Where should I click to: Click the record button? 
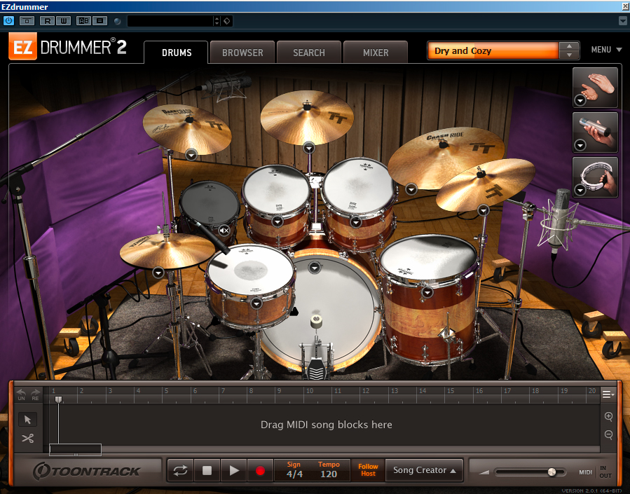[x=261, y=470]
